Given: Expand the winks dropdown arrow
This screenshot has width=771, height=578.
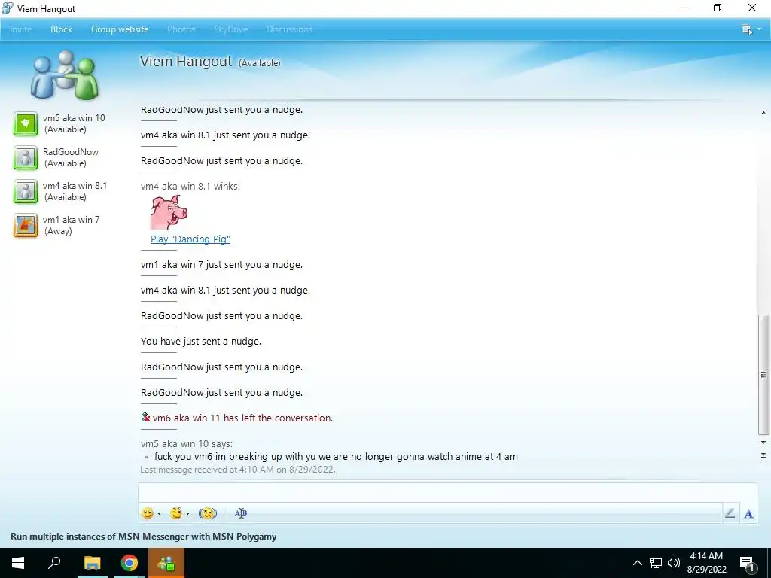Looking at the screenshot, I should point(187,513).
